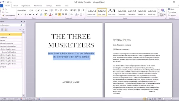
Task: Click the proofing errors status icon
Action: pos(21,99)
